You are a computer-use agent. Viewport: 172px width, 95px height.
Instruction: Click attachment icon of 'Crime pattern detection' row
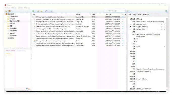click(x=34, y=41)
